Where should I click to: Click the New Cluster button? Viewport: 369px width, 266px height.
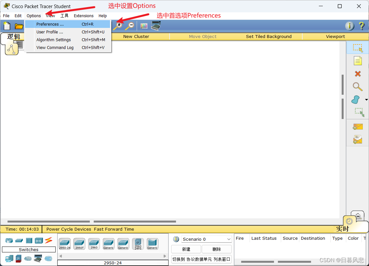136,36
